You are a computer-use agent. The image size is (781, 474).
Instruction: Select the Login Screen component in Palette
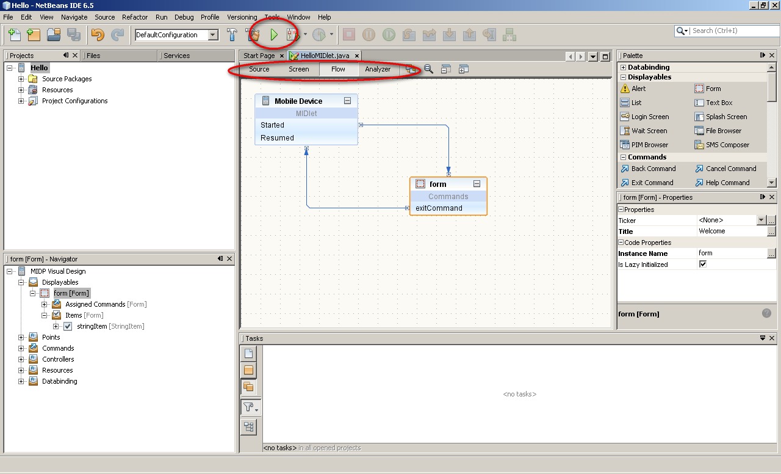[644, 117]
